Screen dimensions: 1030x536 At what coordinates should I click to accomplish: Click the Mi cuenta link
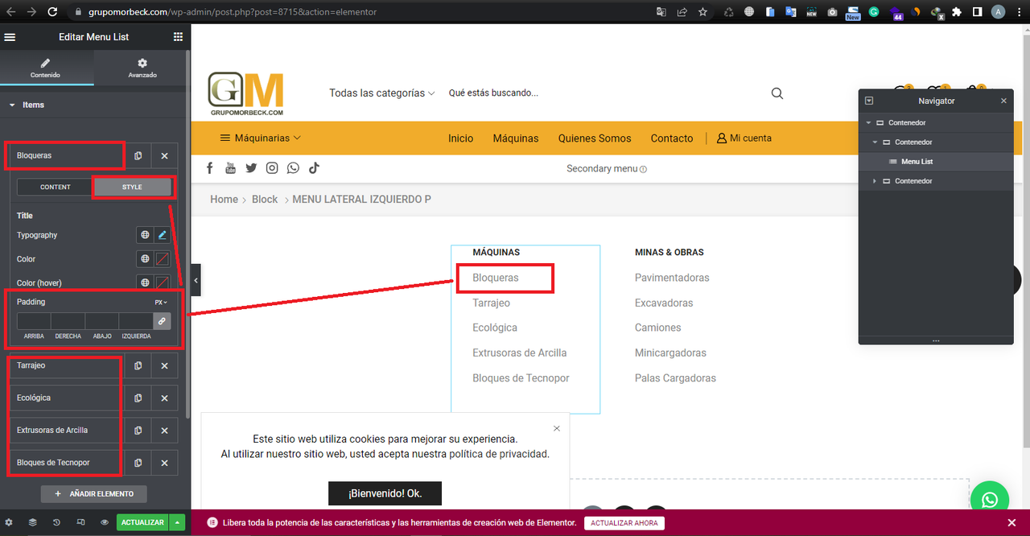744,138
